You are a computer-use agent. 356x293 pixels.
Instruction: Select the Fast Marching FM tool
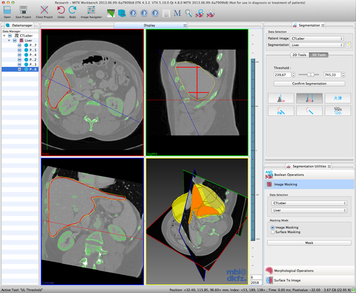point(281,111)
